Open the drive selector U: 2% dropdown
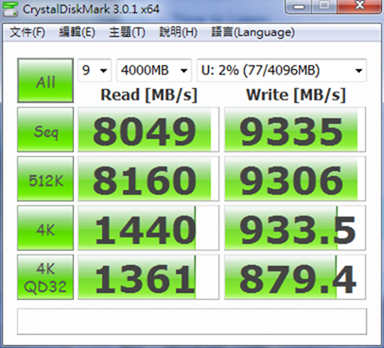Screen dimensions: 384x348 click(x=282, y=70)
